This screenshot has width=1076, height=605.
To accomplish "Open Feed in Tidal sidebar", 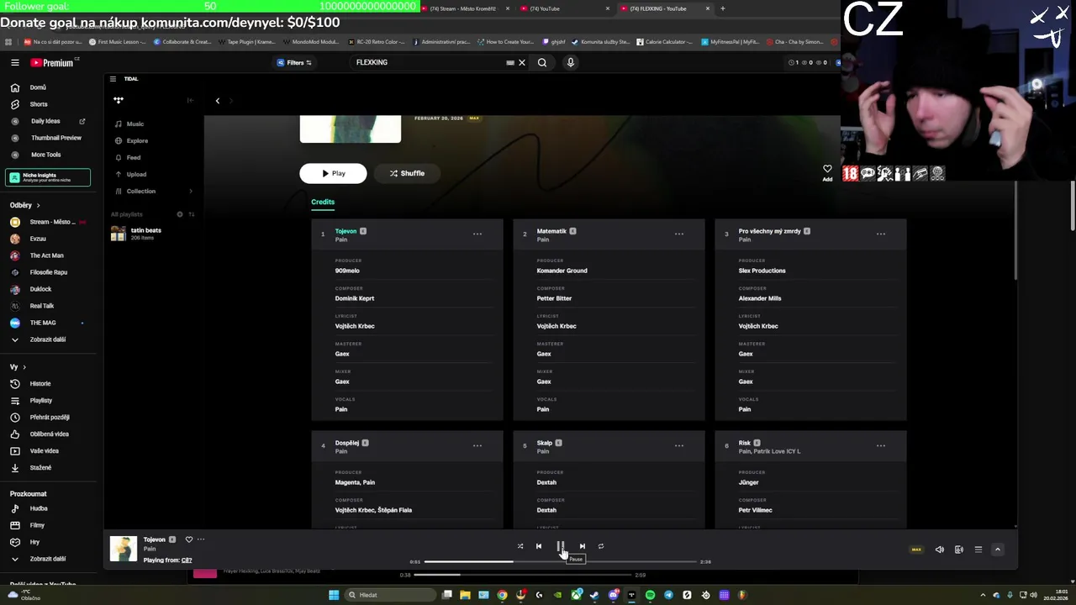I will click(134, 157).
